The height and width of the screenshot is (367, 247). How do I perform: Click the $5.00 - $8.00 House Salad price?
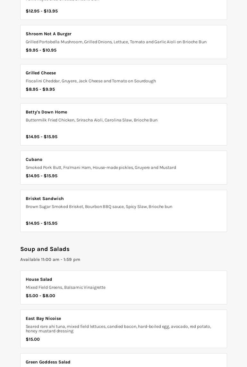click(x=40, y=296)
